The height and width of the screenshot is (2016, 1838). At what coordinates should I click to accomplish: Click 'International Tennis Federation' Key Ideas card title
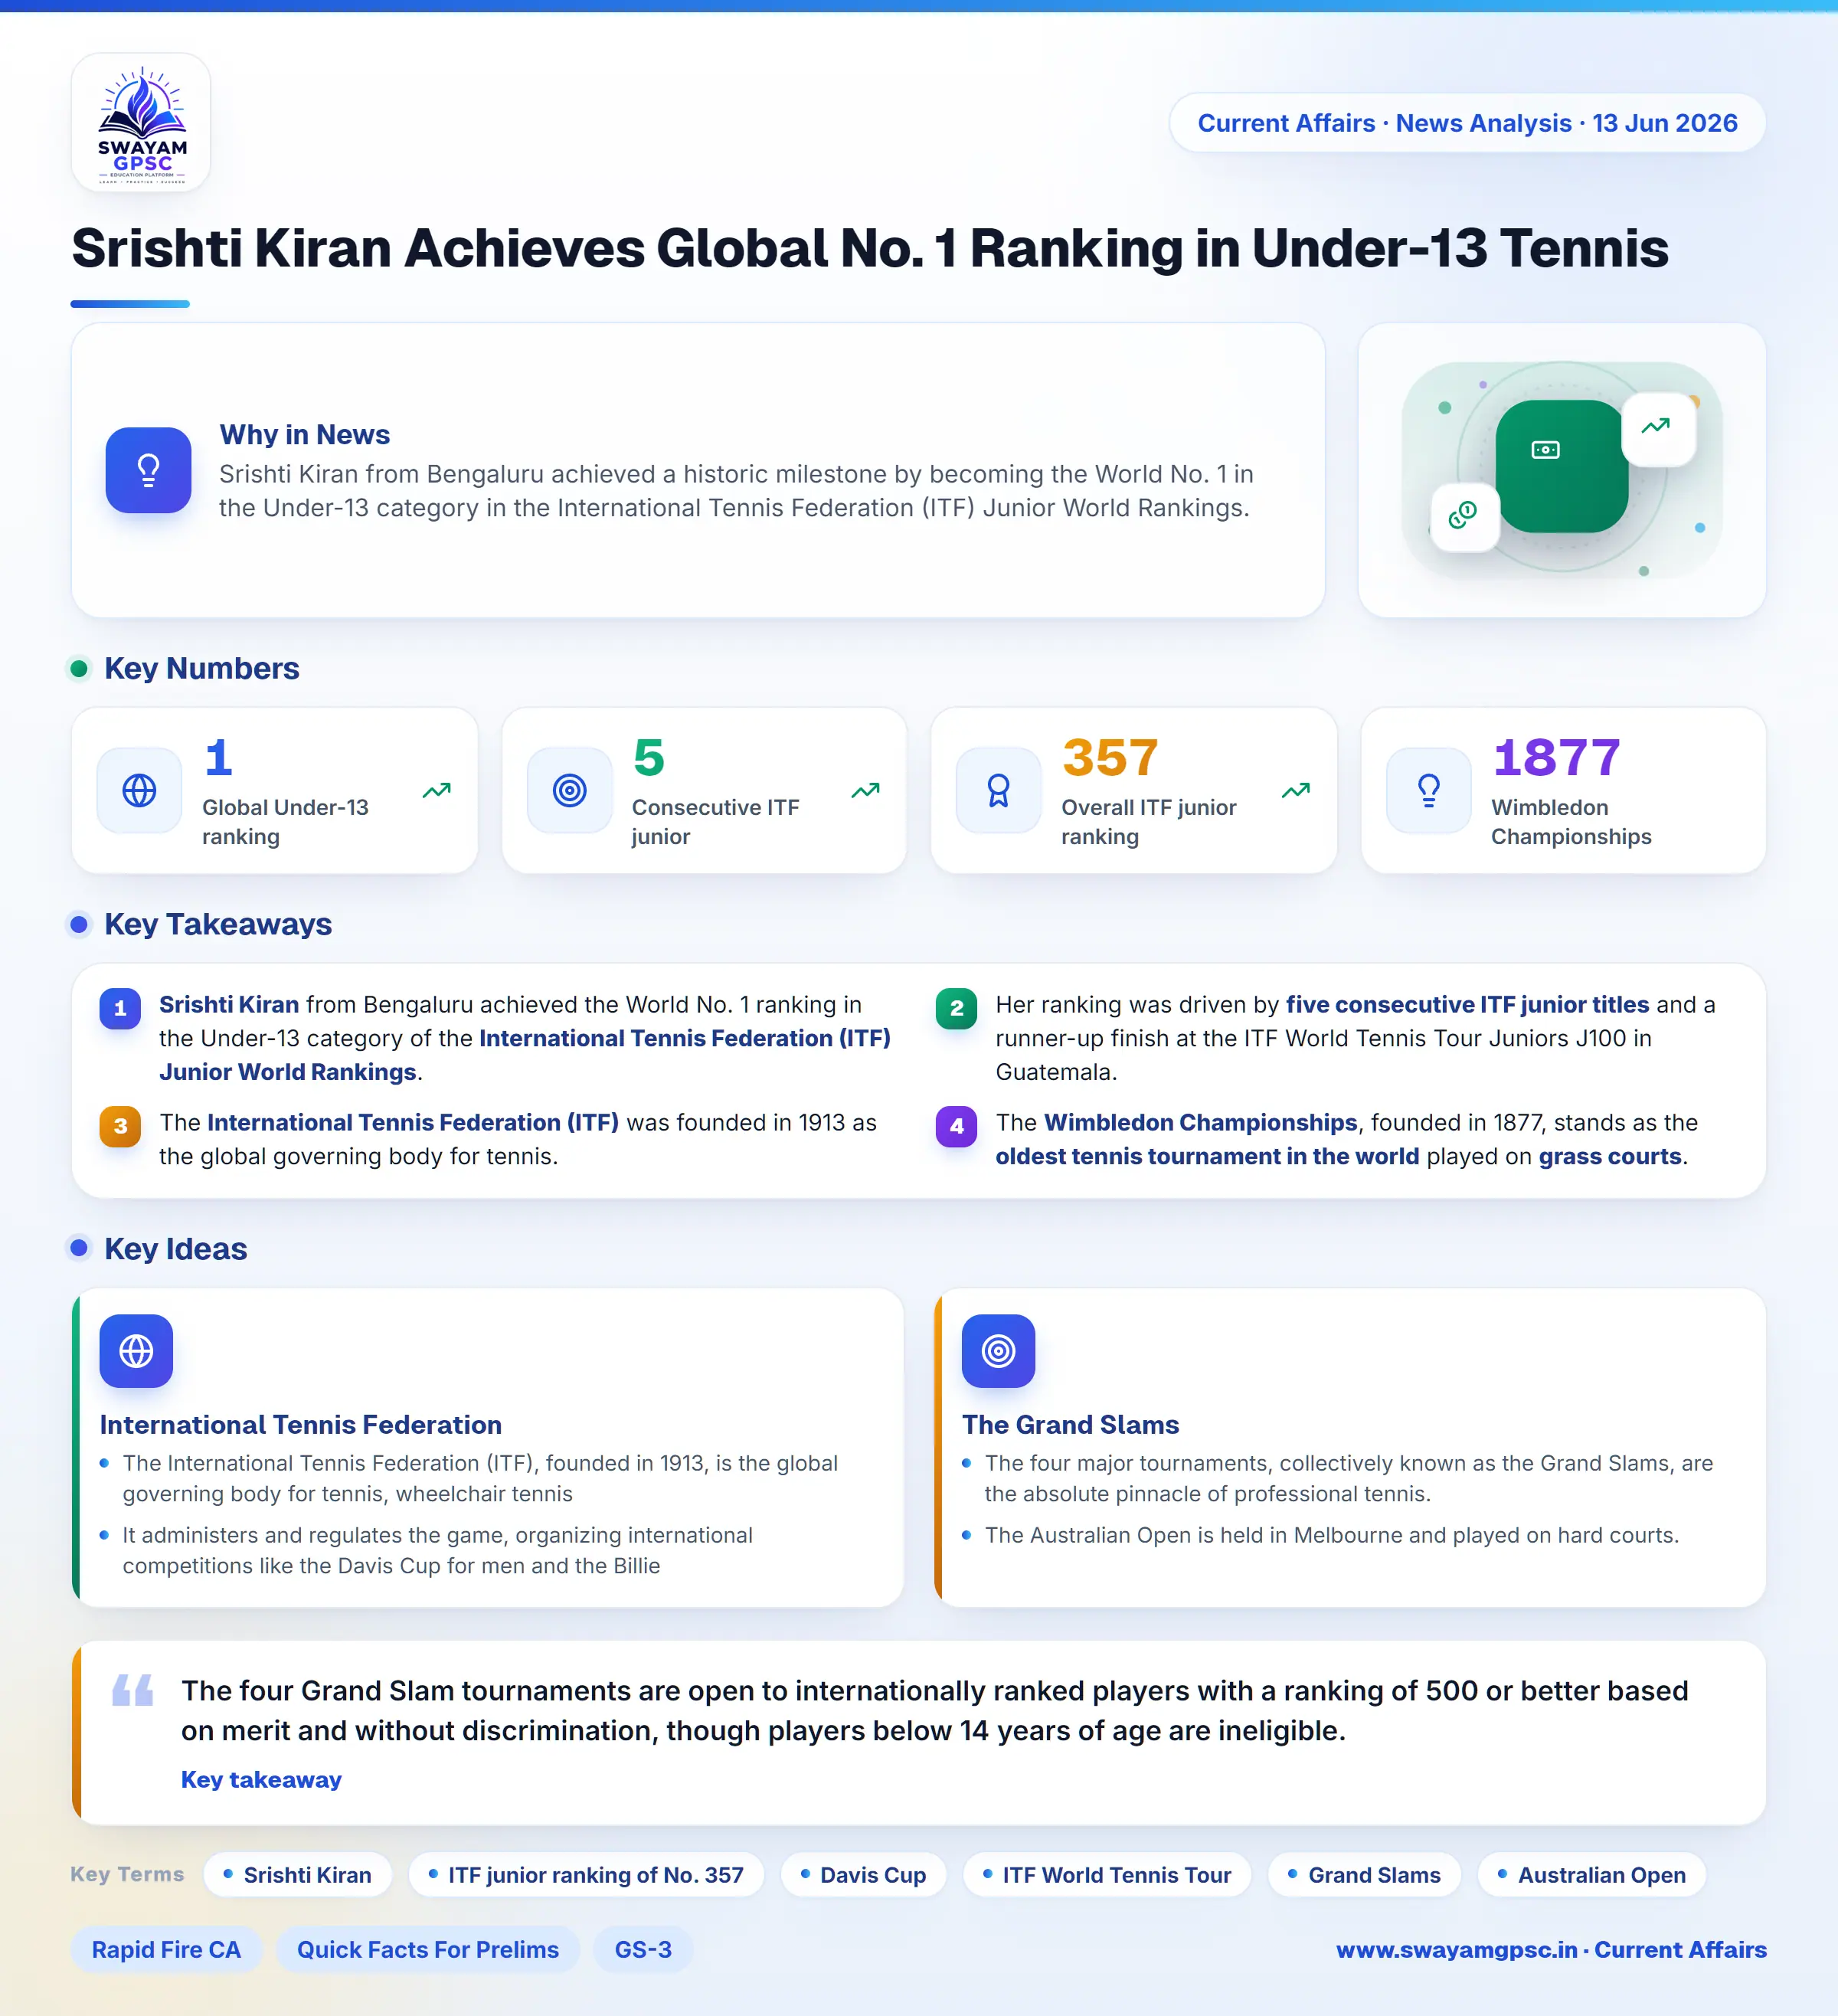click(x=301, y=1425)
